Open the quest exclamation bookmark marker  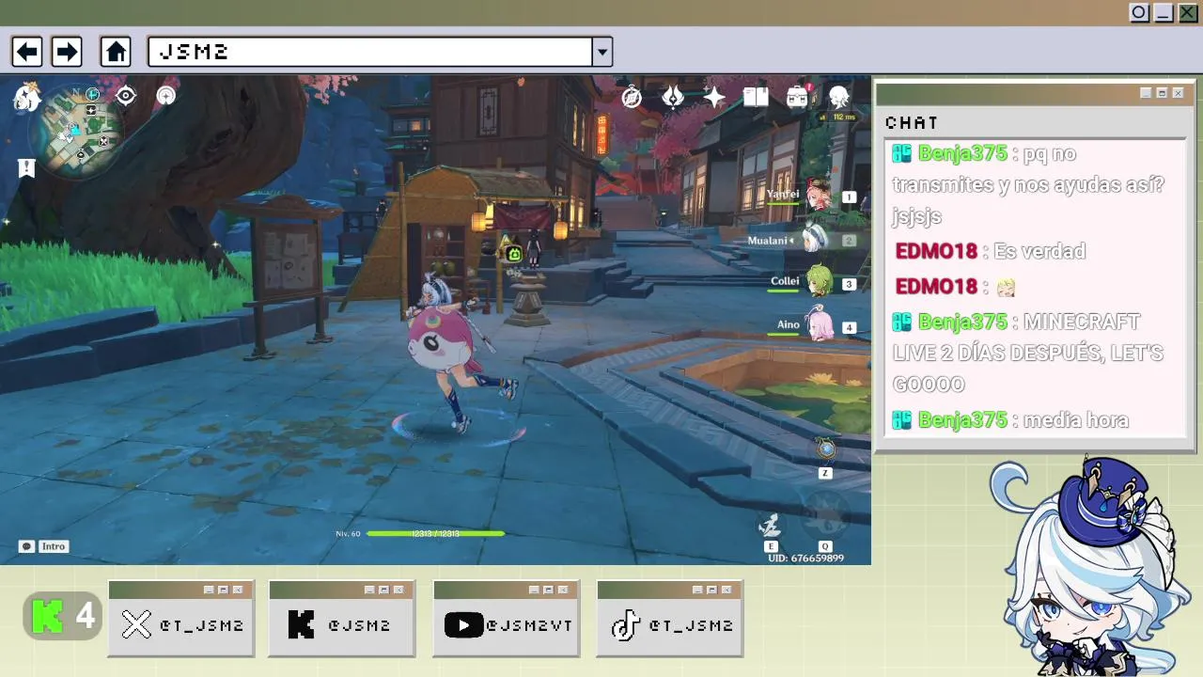pos(26,168)
